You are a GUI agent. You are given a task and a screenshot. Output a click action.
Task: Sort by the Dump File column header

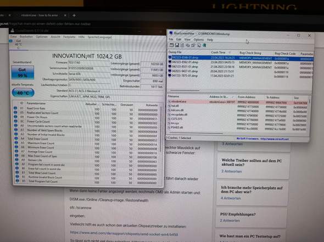[189, 52]
